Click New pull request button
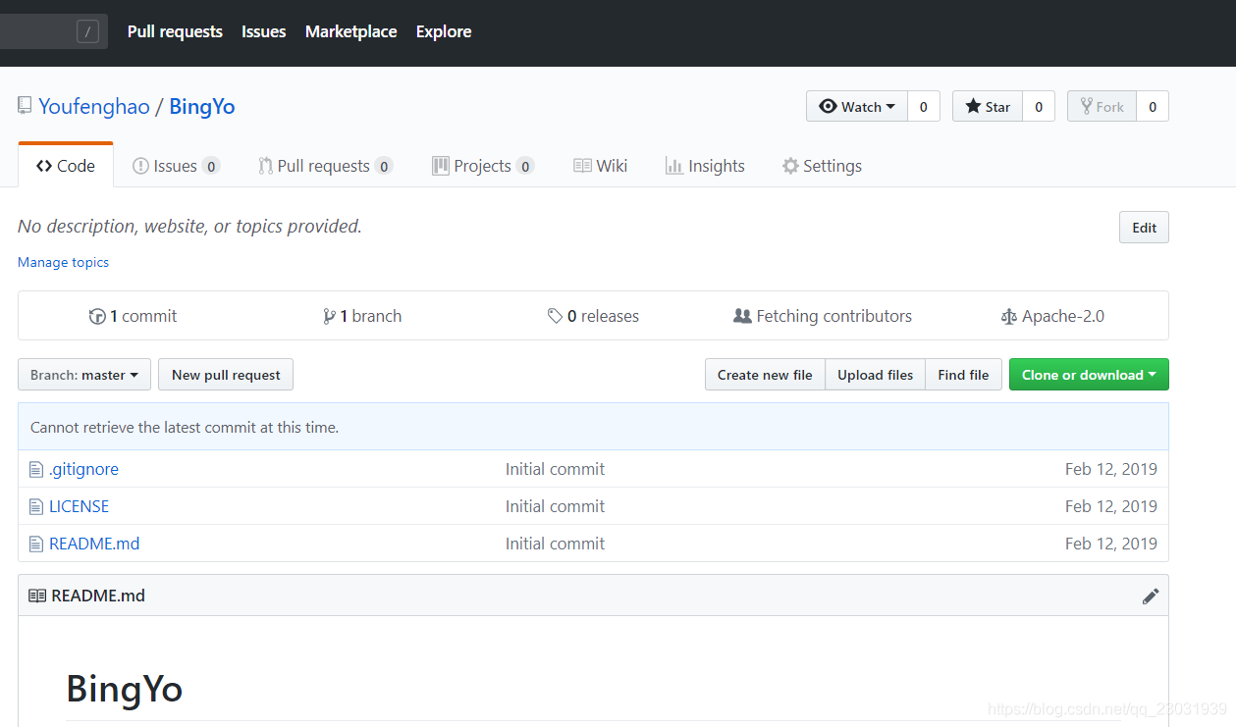This screenshot has height=727, width=1236. [x=226, y=375]
